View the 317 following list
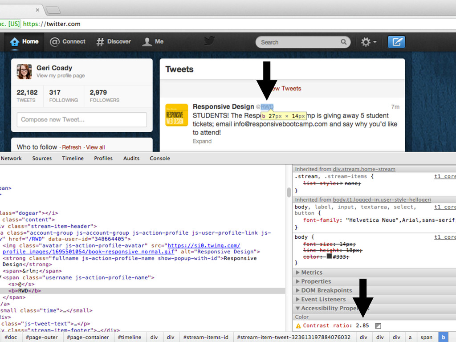The width and height of the screenshot is (456, 342). coord(63,96)
